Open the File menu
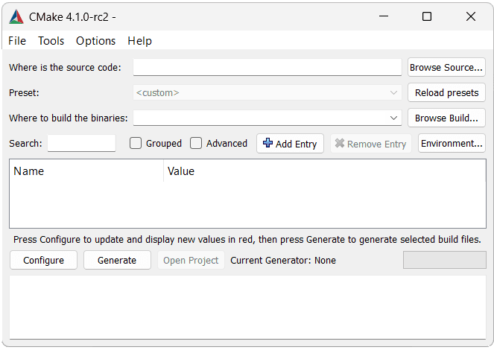This screenshot has width=494, height=350. [17, 41]
